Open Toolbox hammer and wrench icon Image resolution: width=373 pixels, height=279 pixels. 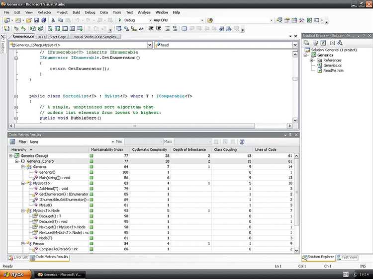(302, 20)
